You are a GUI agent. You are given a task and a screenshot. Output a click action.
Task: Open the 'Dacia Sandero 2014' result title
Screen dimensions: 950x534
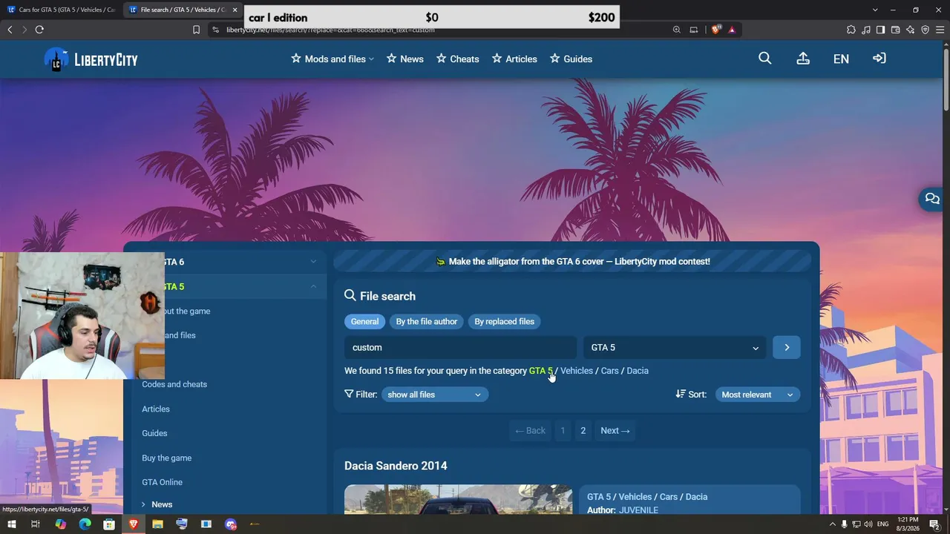[x=396, y=466]
